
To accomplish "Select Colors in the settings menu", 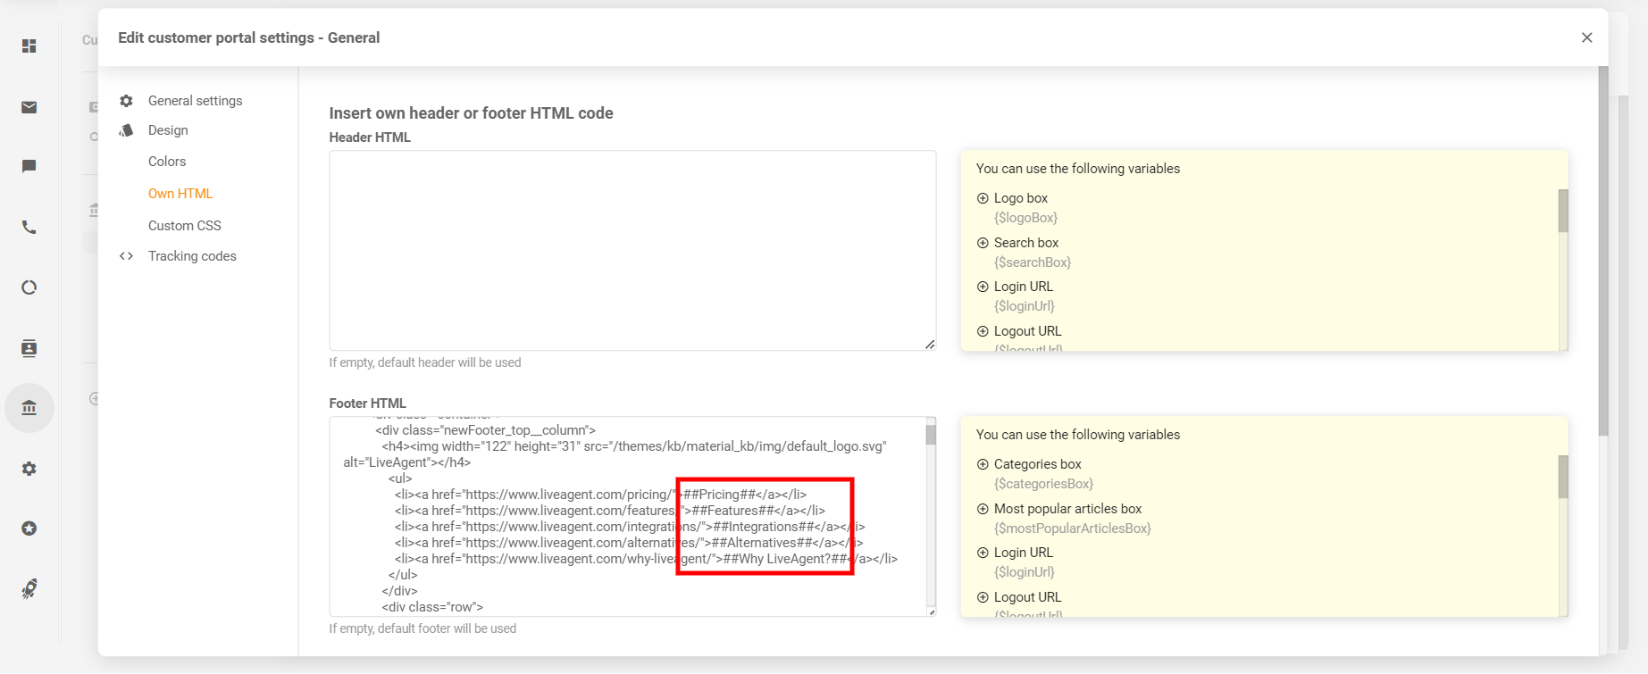I will click(167, 162).
